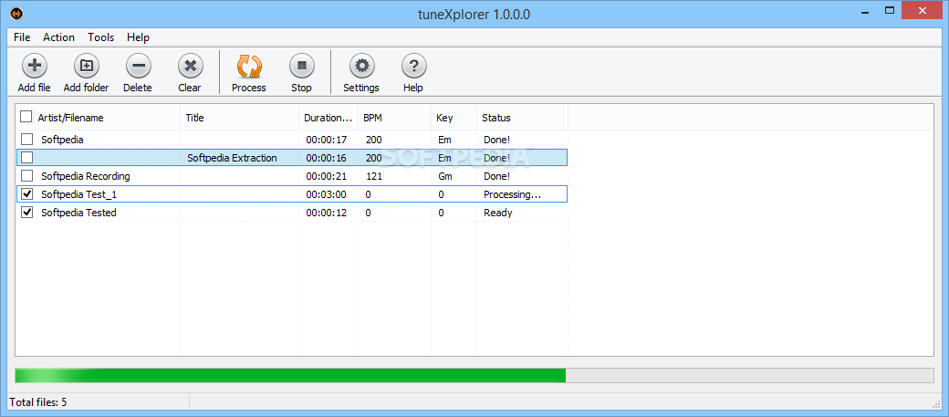Click the 00:00:21 duration value
The image size is (949, 417).
(327, 176)
